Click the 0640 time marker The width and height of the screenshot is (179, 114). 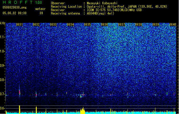173,25
